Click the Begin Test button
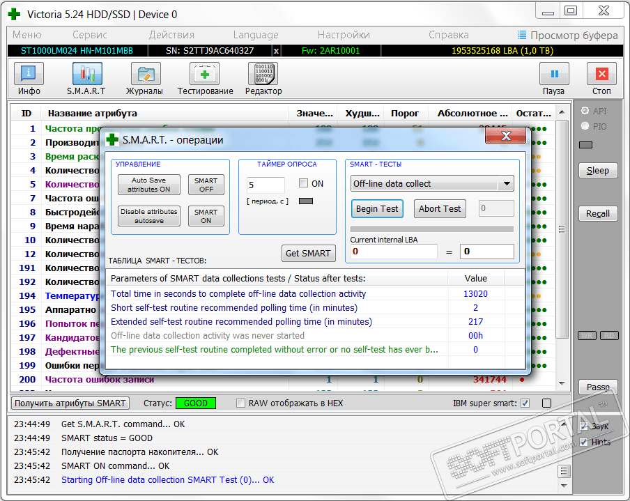 377,209
